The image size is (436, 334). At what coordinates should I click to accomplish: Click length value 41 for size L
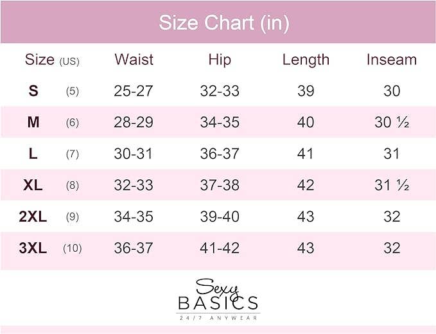306,154
